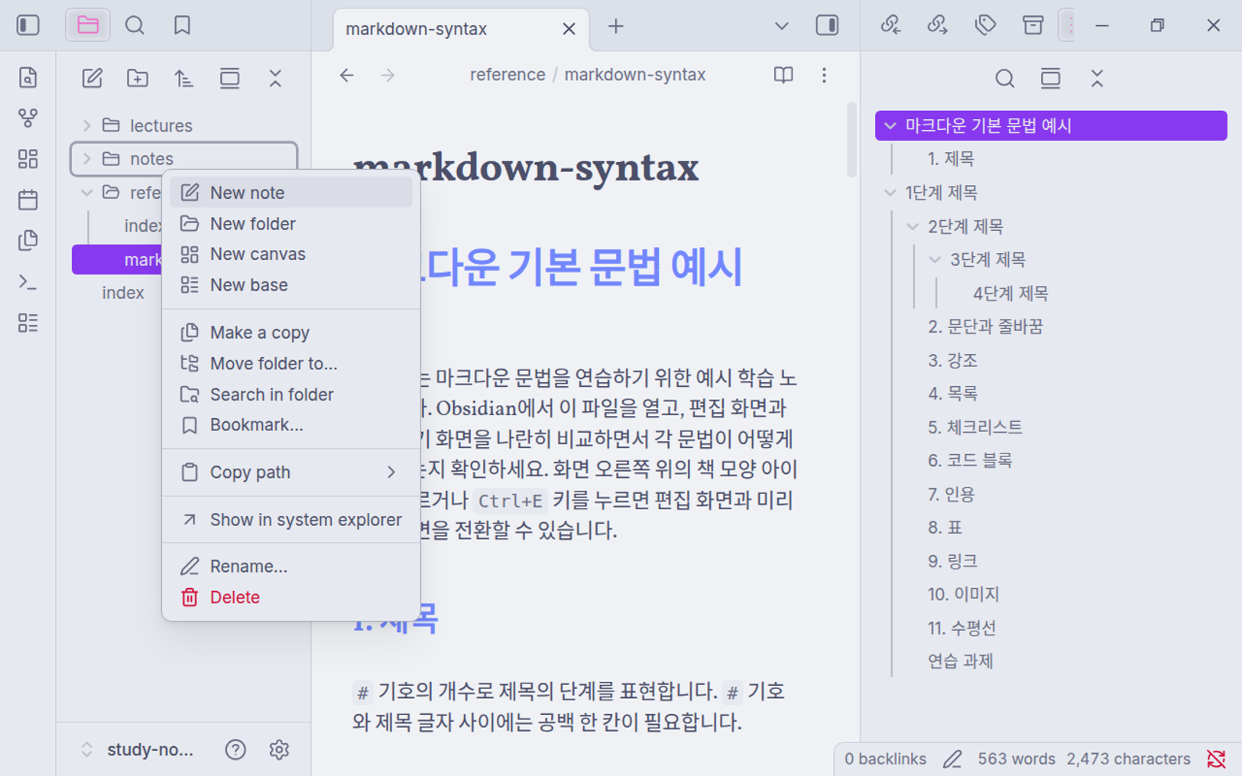Choose New folder from context menu
The width and height of the screenshot is (1242, 776).
click(x=291, y=223)
